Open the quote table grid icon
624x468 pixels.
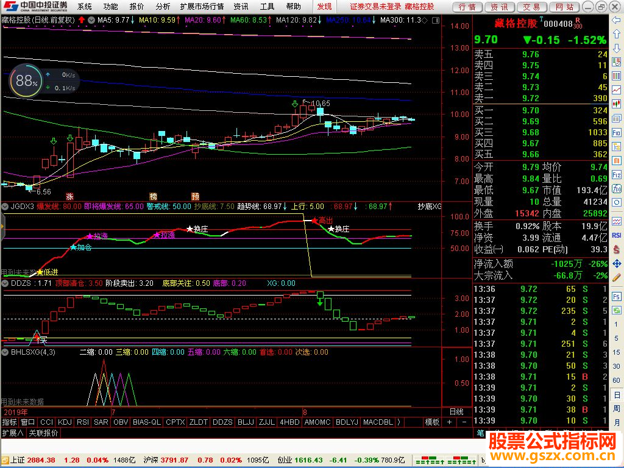tap(617, 76)
